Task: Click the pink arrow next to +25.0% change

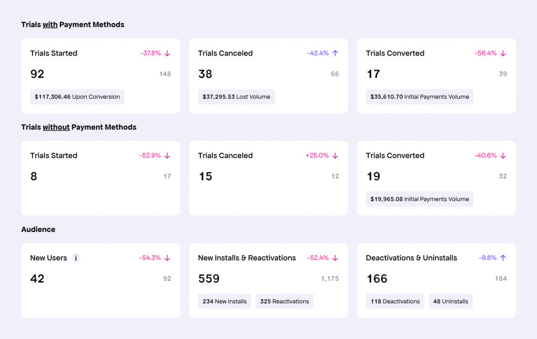Action: (335, 155)
